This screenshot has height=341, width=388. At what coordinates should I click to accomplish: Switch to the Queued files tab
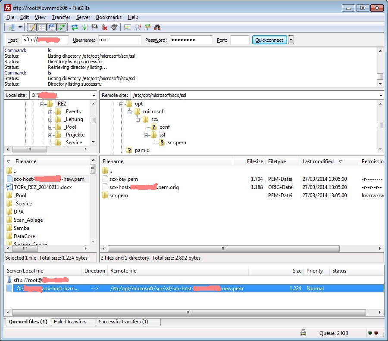pos(28,322)
